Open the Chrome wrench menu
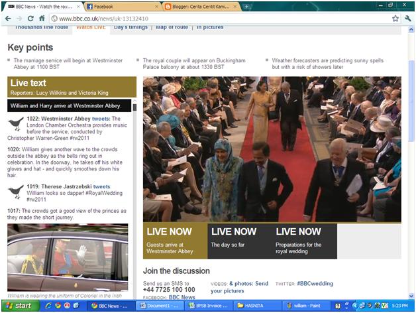This screenshot has height=313, width=416. tap(408, 19)
